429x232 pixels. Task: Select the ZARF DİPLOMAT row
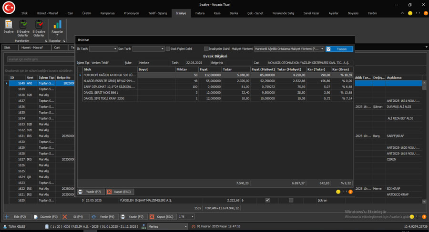pos(218,87)
